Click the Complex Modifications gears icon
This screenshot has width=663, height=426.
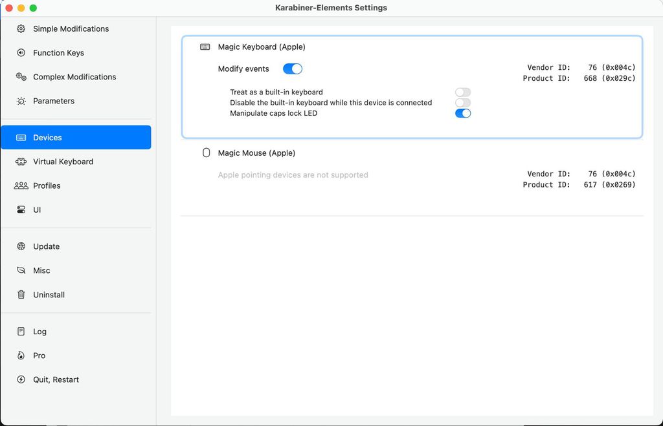21,77
